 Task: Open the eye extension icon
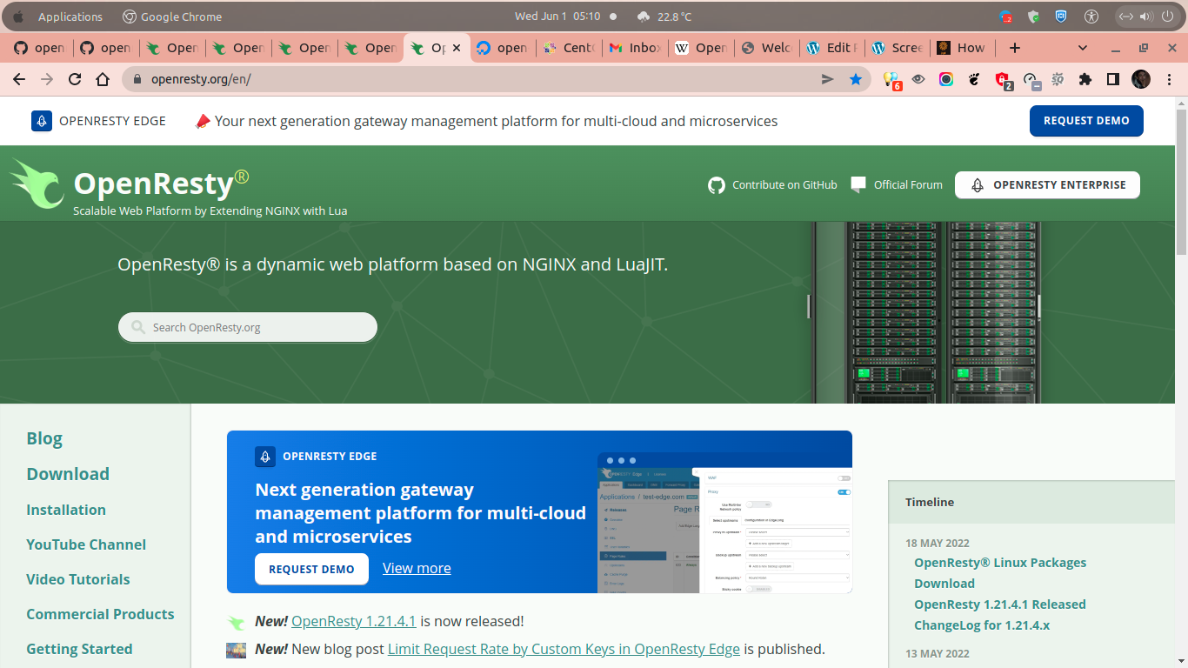pyautogui.click(x=918, y=79)
